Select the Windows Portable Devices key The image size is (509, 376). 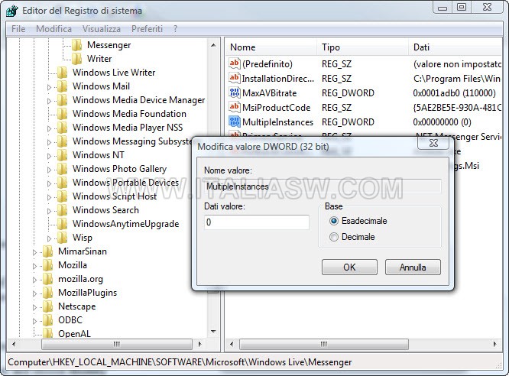tap(125, 183)
